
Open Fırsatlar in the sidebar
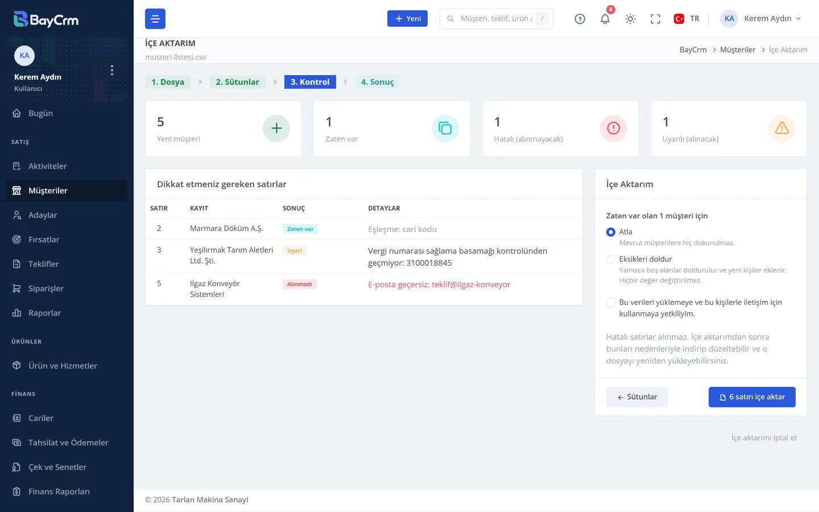click(x=67, y=240)
